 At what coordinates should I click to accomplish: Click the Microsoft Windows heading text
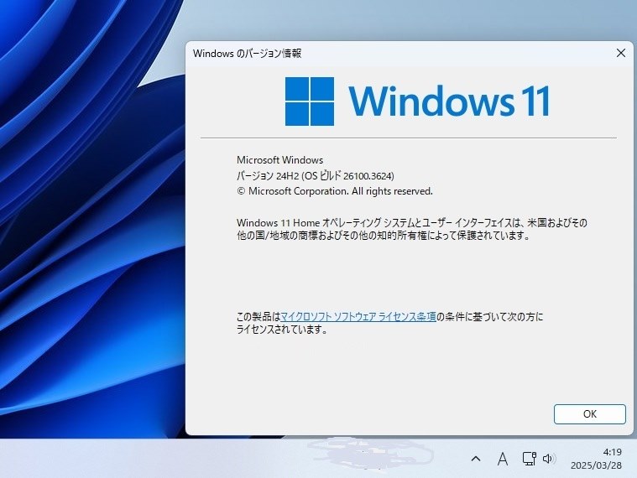(280, 160)
